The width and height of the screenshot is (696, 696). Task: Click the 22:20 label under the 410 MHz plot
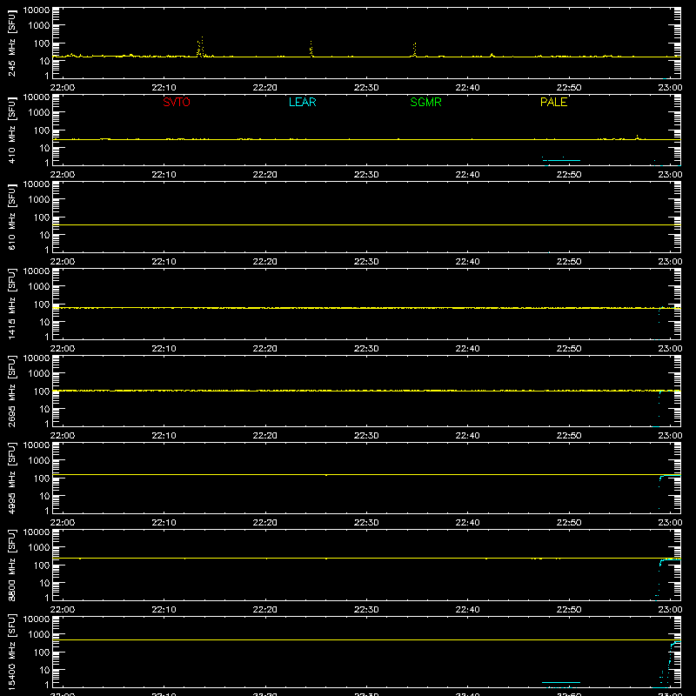tap(265, 175)
